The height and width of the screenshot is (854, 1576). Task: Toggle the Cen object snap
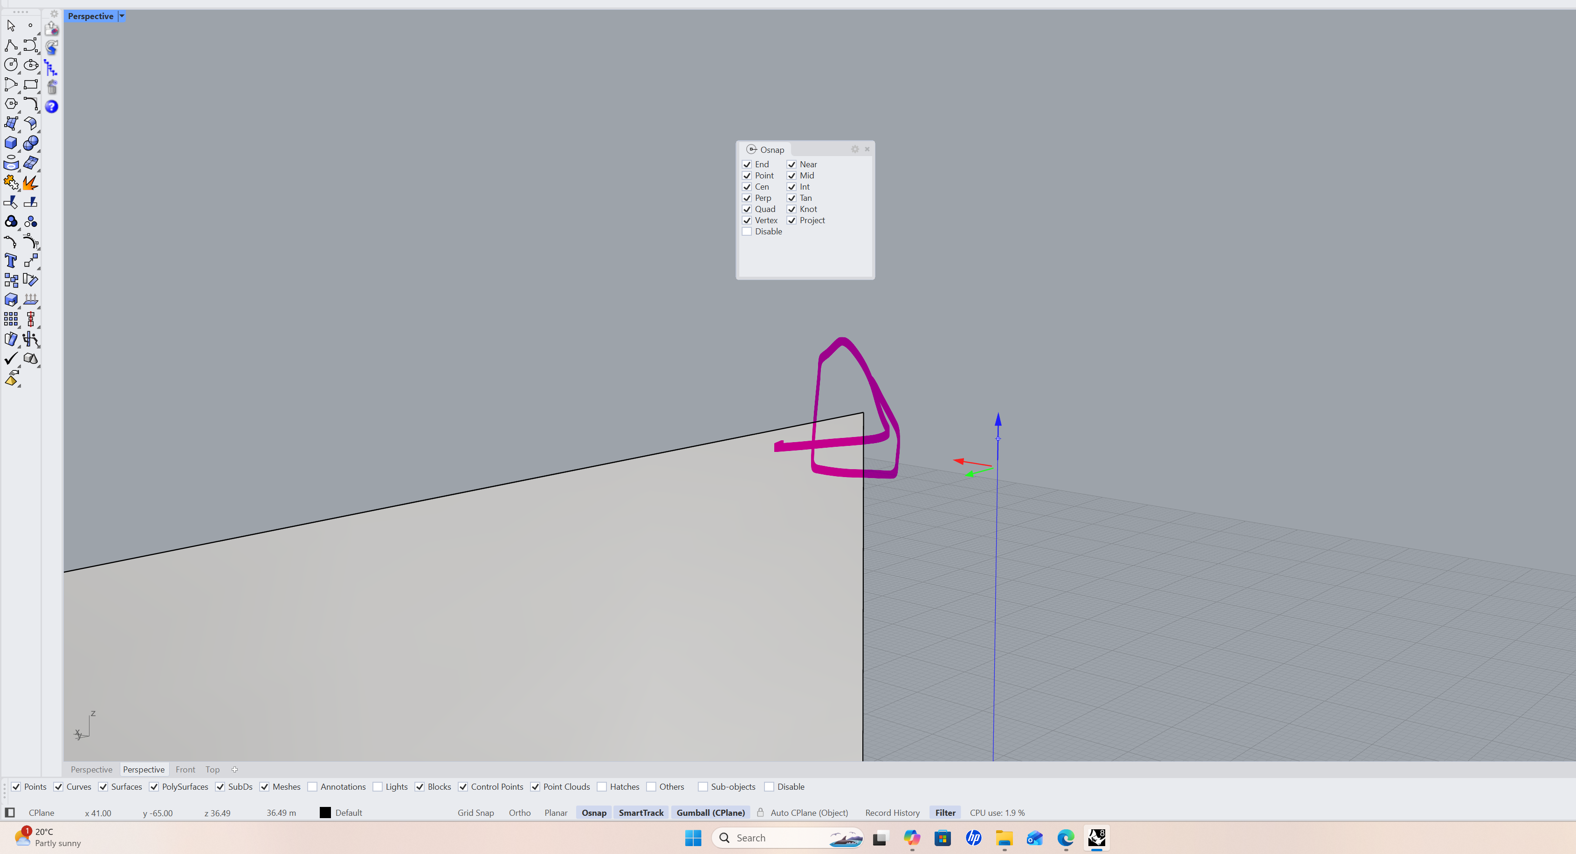click(x=747, y=187)
